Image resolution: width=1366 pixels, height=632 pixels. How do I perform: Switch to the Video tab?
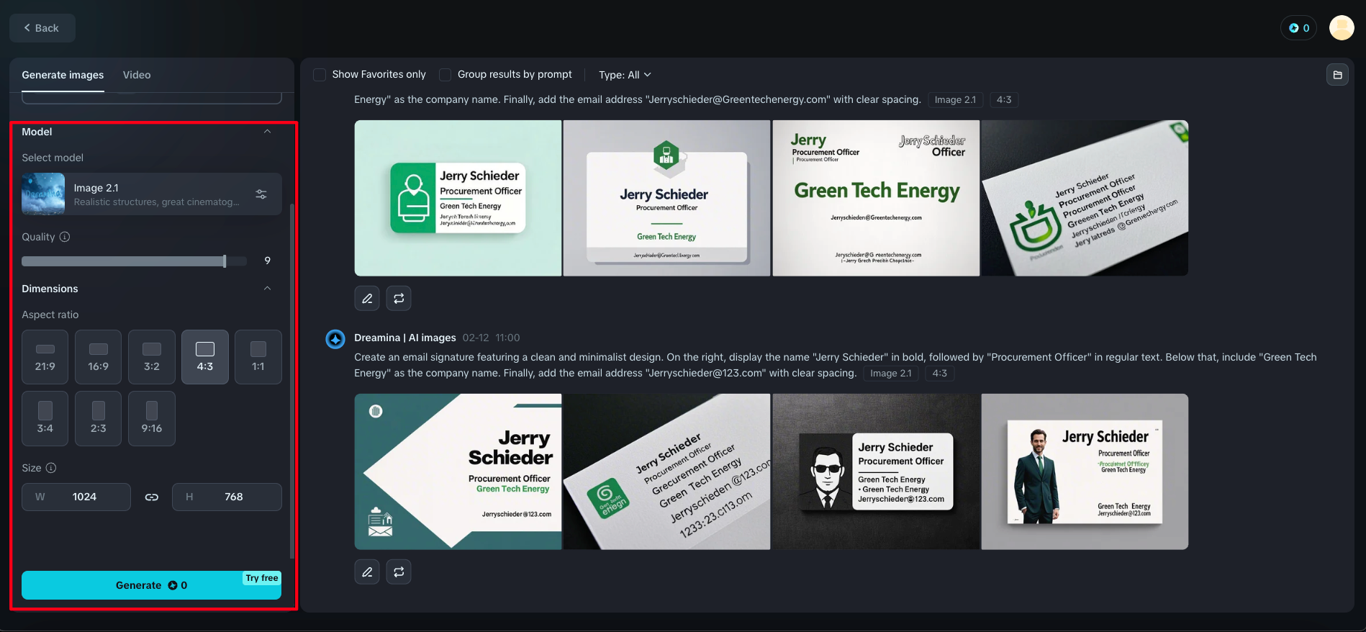tap(137, 75)
